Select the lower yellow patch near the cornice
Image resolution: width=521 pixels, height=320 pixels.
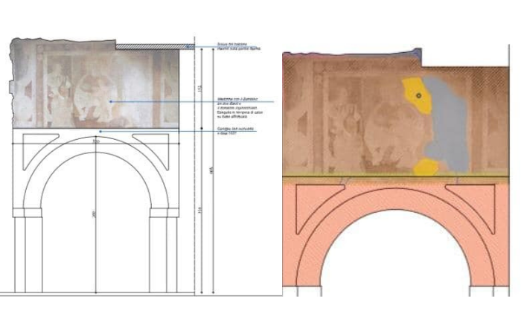(x=426, y=167)
